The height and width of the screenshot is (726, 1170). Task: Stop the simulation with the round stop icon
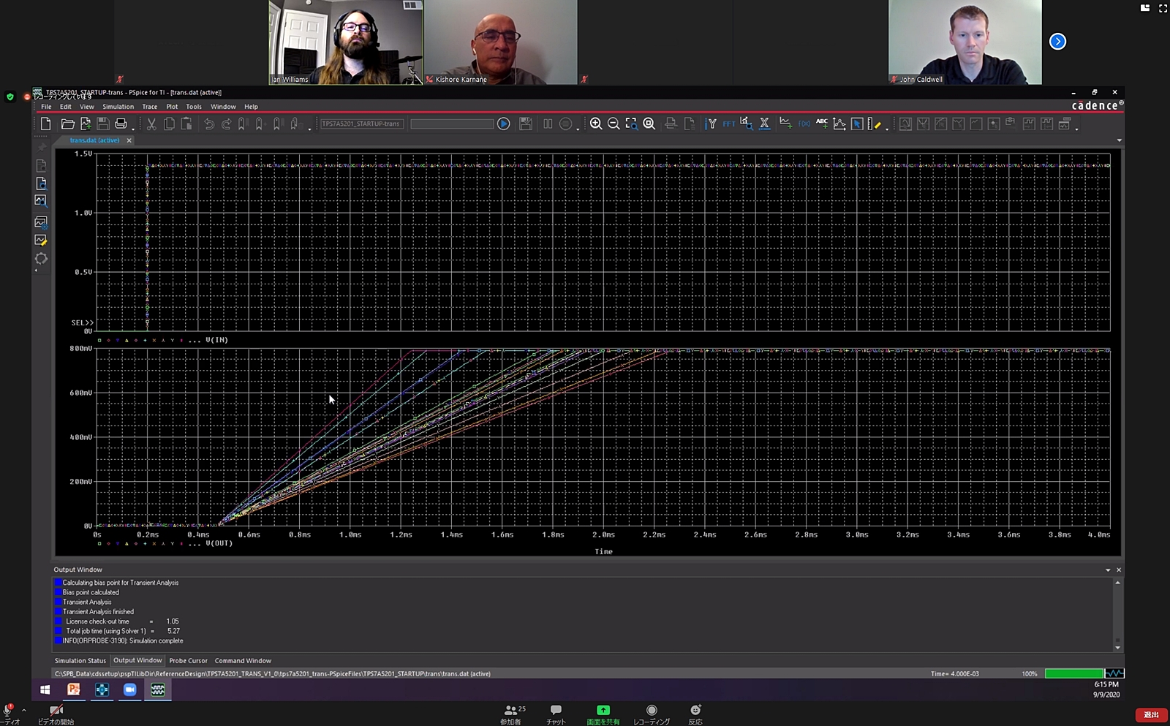(565, 124)
